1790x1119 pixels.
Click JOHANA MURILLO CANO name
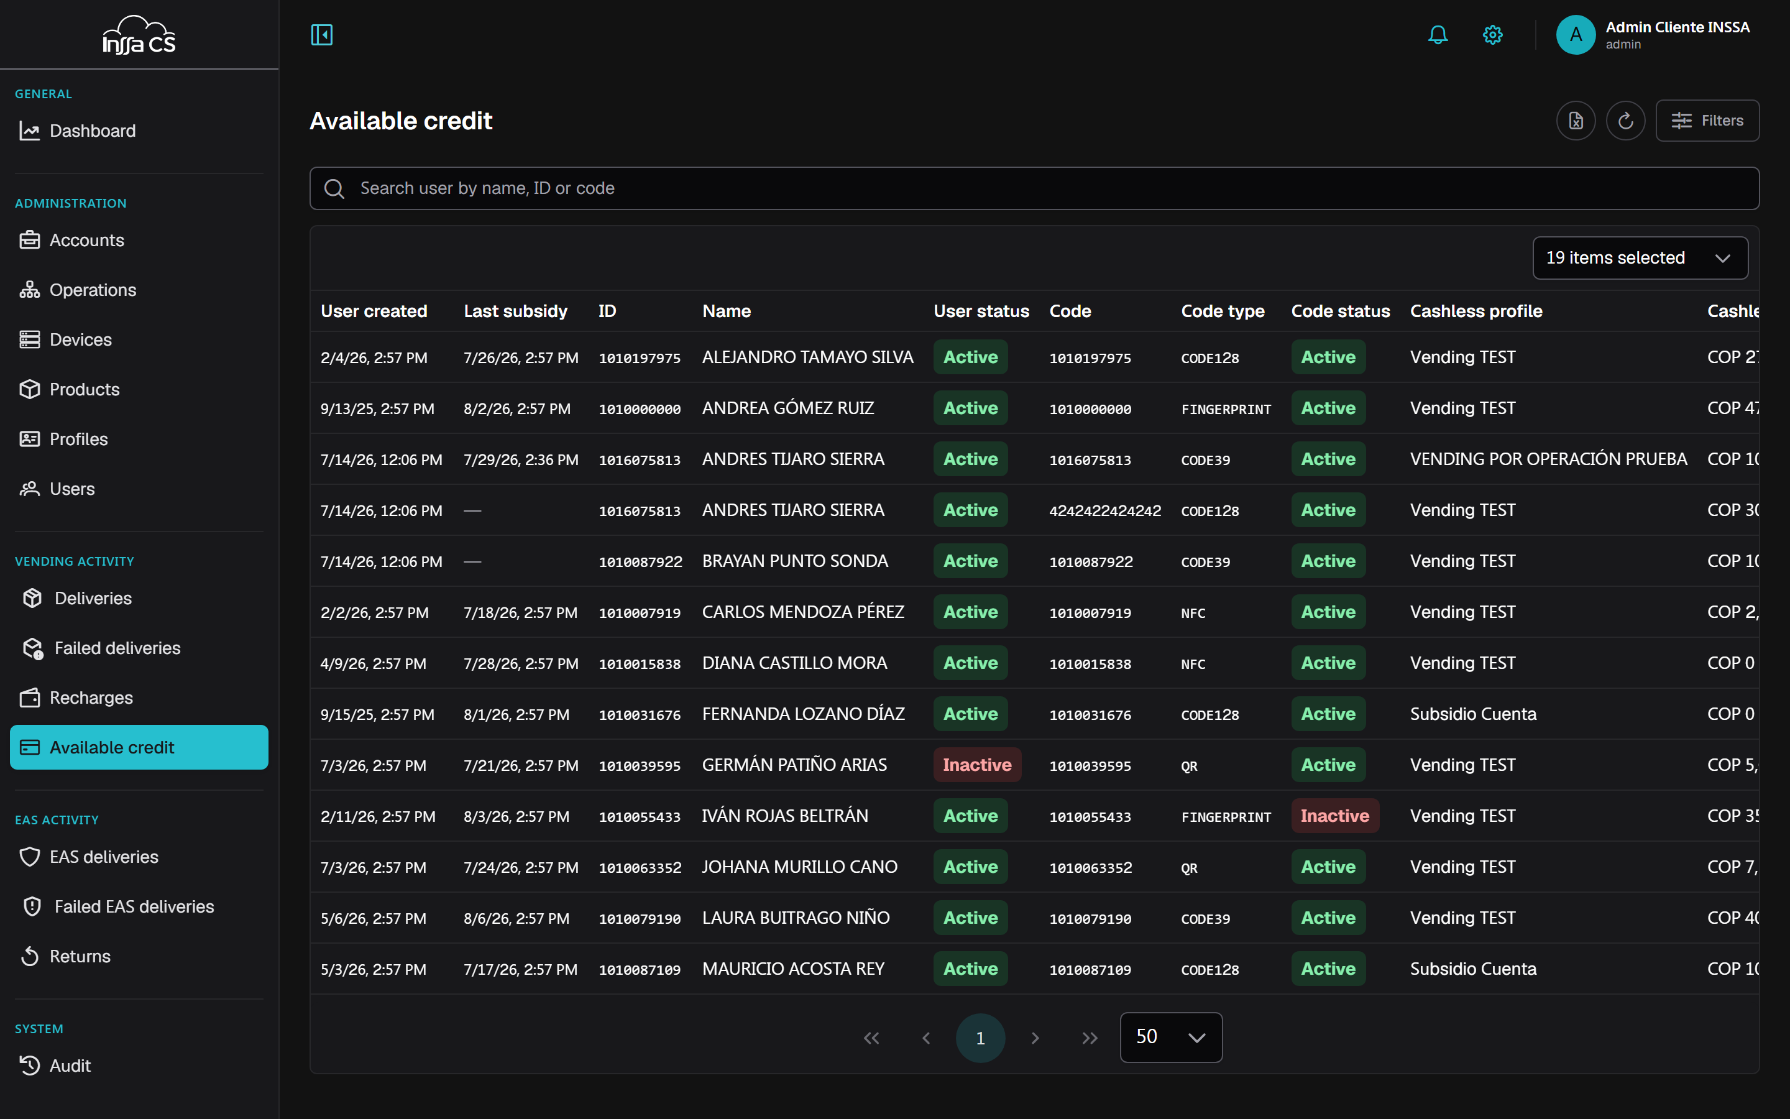[x=799, y=867]
